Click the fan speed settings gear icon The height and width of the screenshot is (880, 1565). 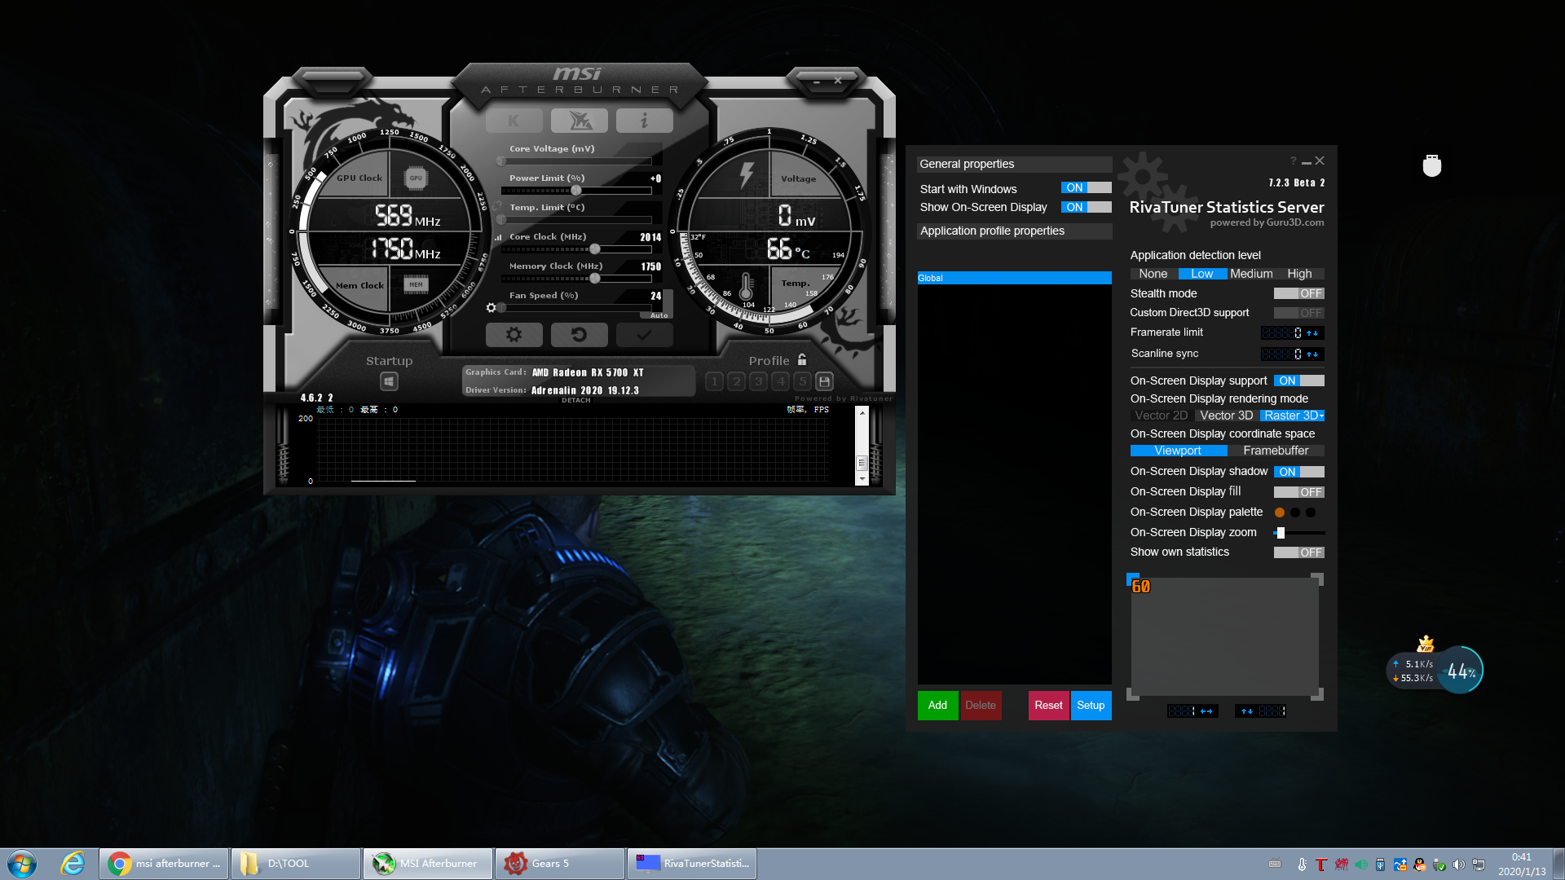(491, 308)
